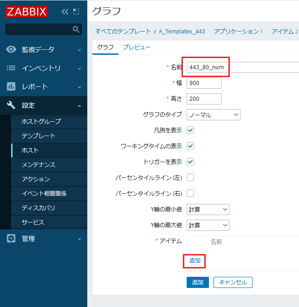299x307 pixels.
Task: Go to アイテム link in breadcrumb
Action: pyautogui.click(x=283, y=31)
